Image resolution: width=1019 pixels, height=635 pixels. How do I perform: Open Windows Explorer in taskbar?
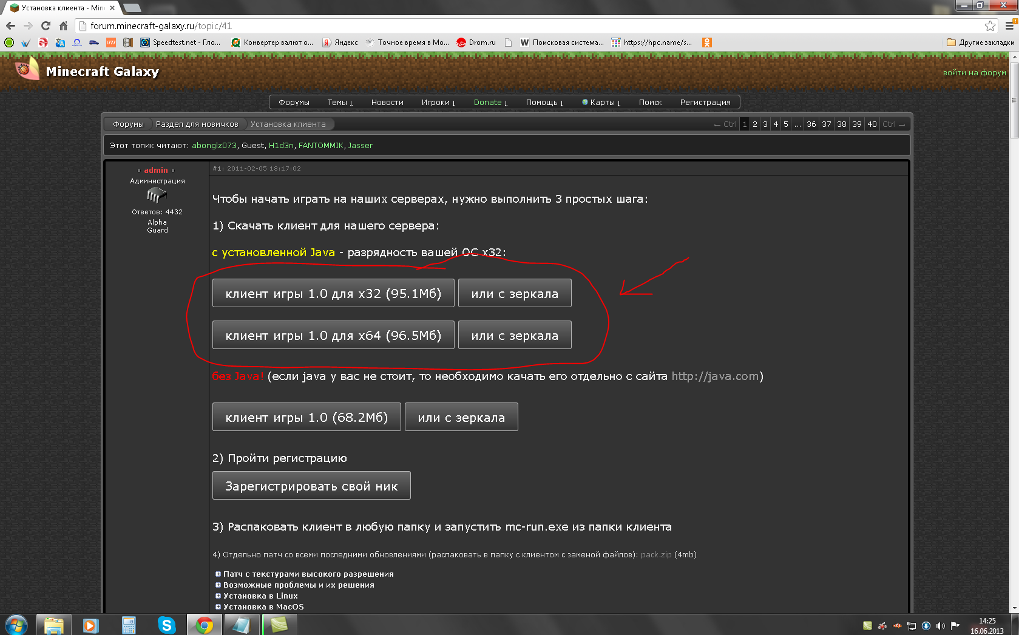(x=54, y=625)
